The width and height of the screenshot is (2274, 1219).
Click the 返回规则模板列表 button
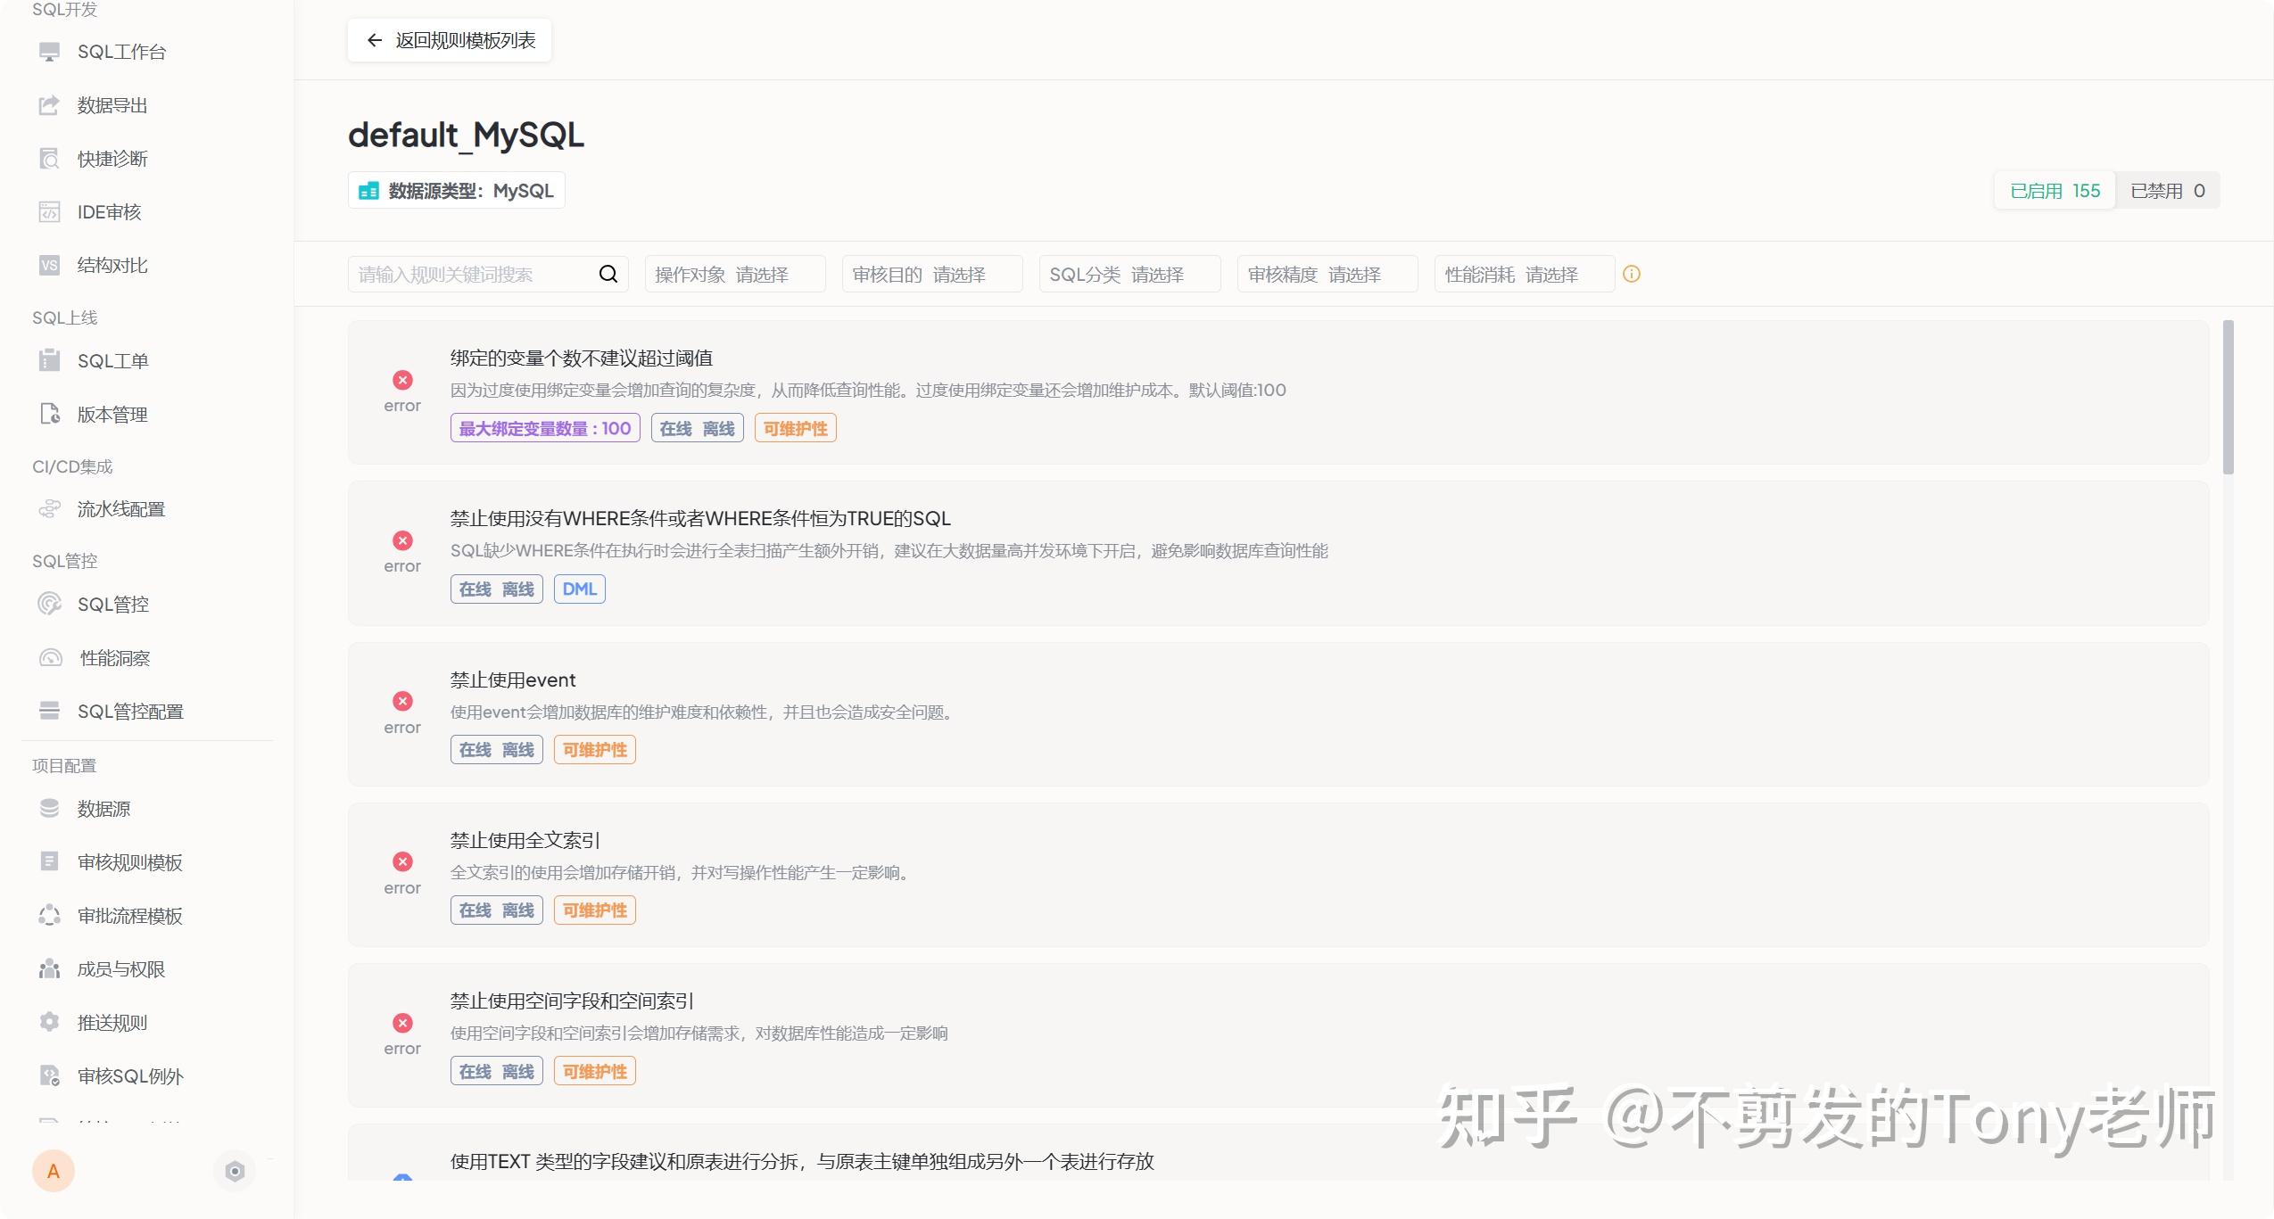(x=449, y=40)
